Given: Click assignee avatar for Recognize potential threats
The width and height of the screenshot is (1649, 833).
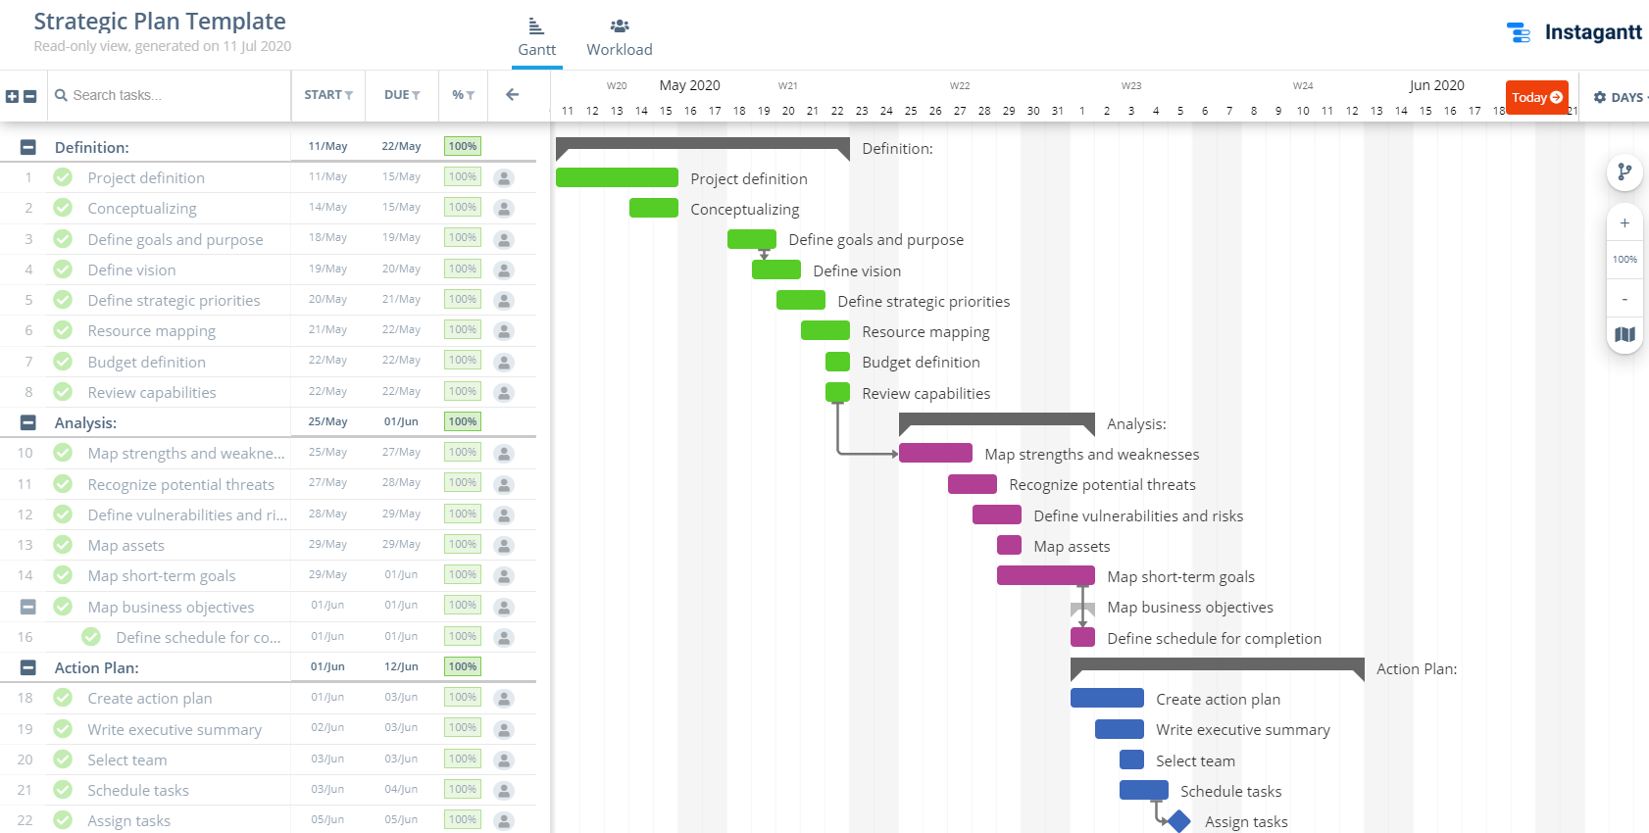Looking at the screenshot, I should point(504,484).
